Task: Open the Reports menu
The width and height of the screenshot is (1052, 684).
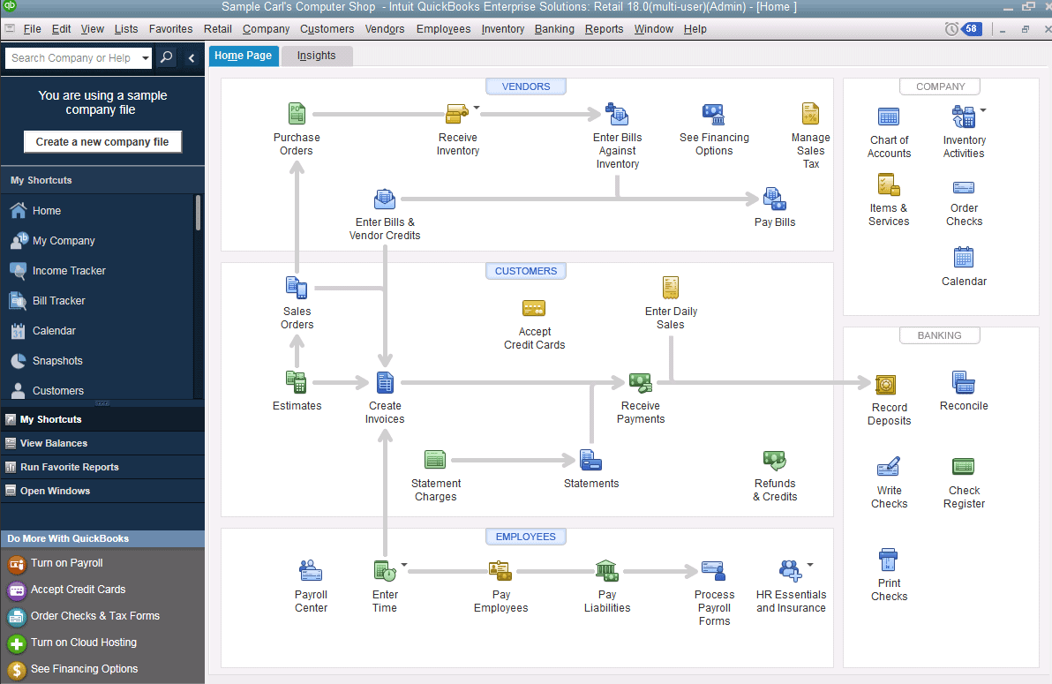Action: [x=604, y=29]
